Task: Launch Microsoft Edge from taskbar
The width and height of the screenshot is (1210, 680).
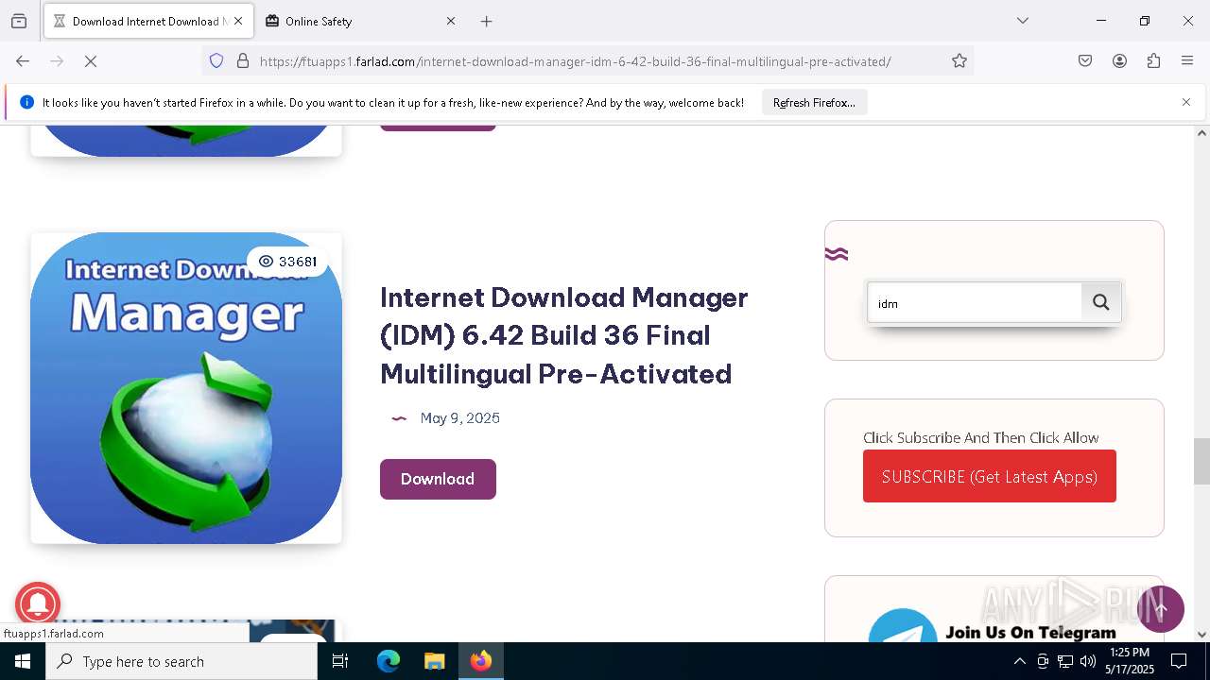Action: click(x=389, y=661)
